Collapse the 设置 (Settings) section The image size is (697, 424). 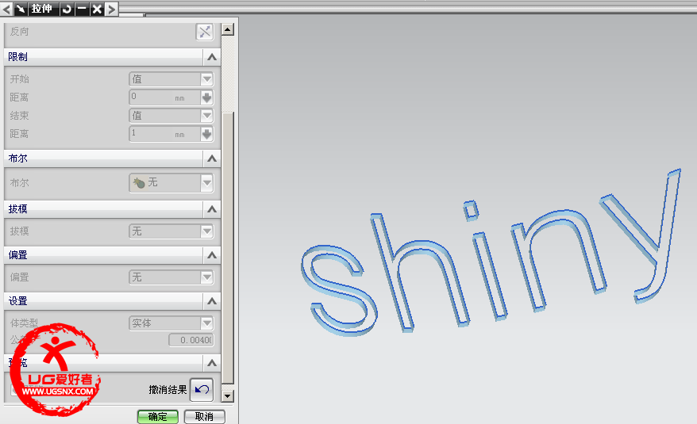pos(212,301)
